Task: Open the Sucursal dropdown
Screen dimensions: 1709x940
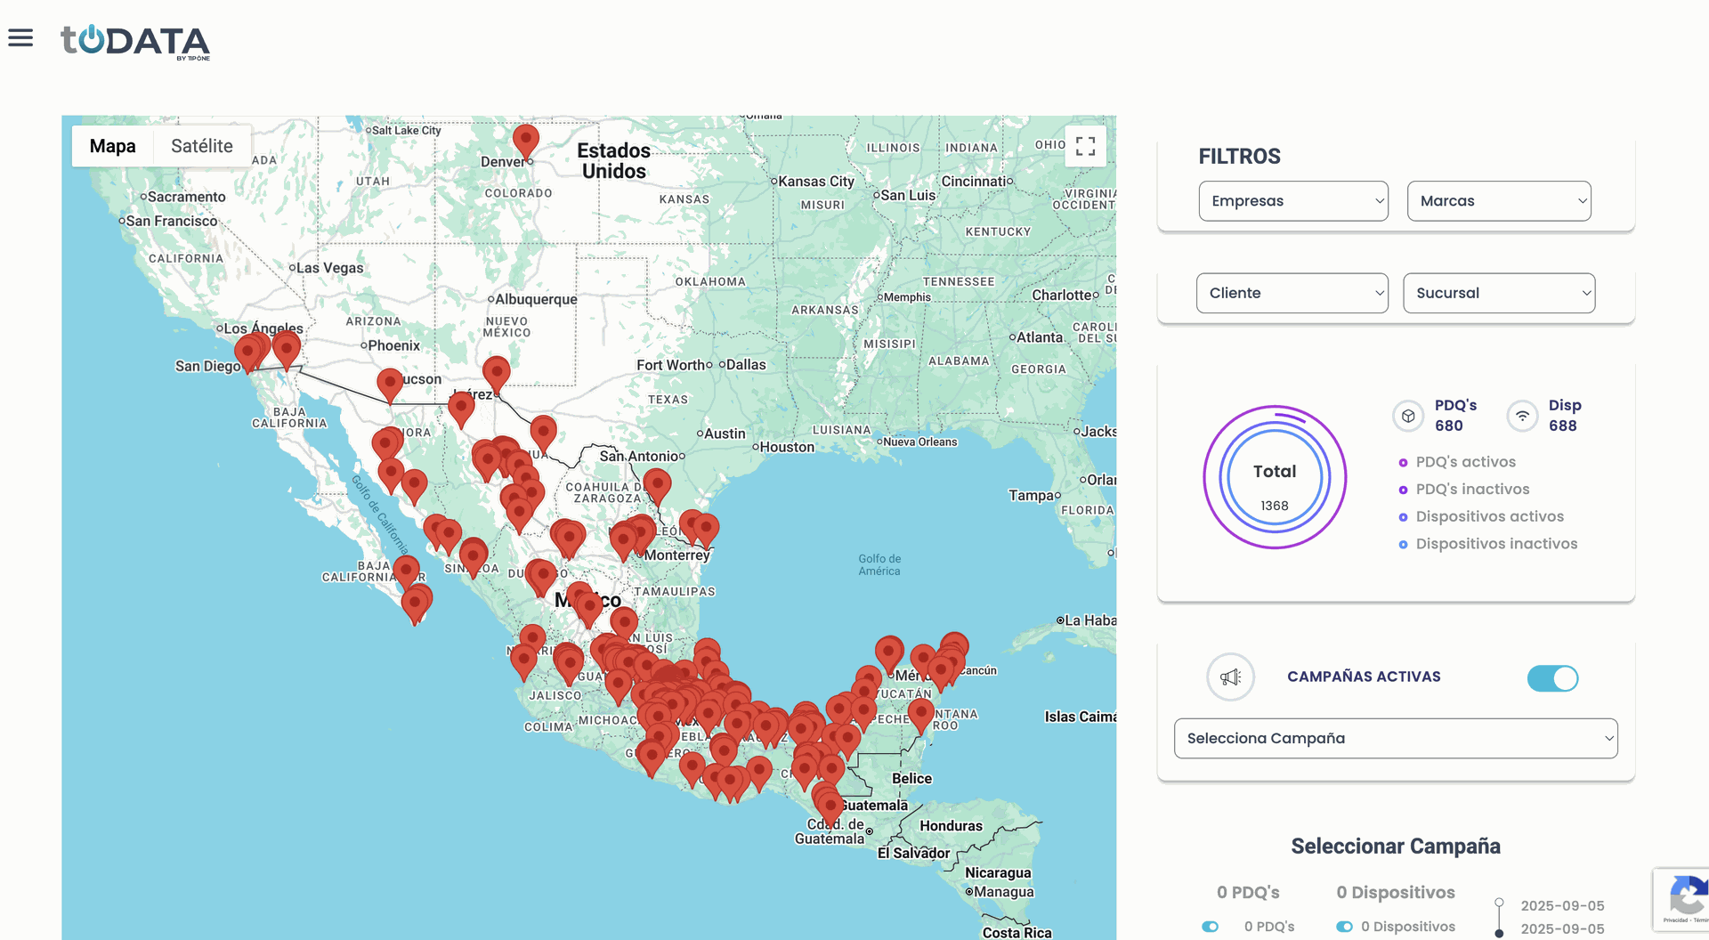Action: (1499, 293)
